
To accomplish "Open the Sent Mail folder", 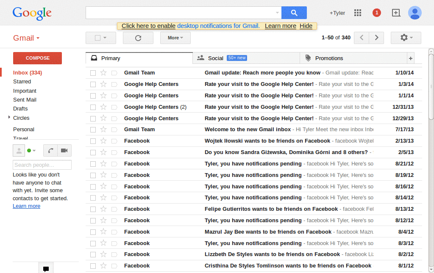I will 25,100.
